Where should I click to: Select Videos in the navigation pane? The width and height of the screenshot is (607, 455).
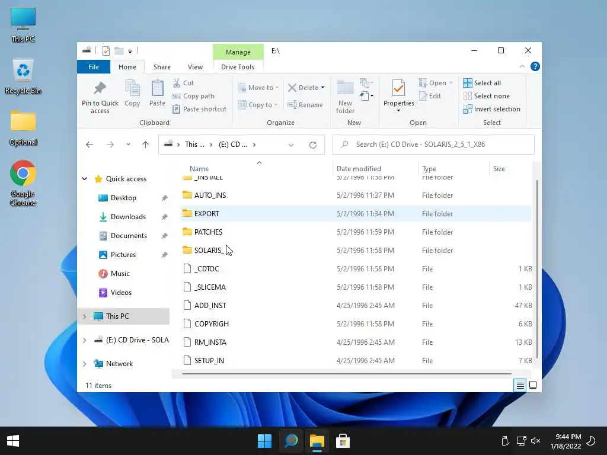(x=121, y=293)
